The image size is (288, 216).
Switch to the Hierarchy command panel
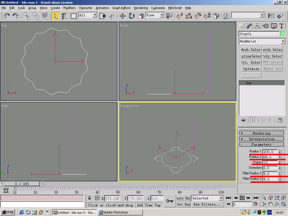tap(257, 26)
